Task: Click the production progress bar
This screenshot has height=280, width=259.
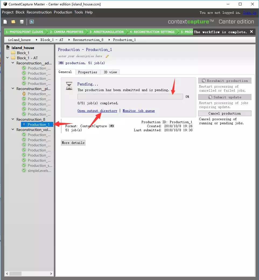Action: [130, 96]
